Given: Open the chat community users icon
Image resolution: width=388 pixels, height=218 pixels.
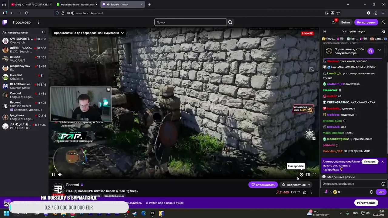Looking at the screenshot, I should pos(383,31).
